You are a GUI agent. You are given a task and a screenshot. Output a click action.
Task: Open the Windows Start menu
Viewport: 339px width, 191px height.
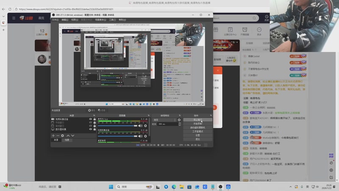point(111,187)
